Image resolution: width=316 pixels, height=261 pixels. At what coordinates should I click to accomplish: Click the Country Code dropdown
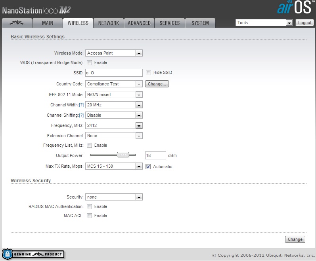pyautogui.click(x=114, y=84)
